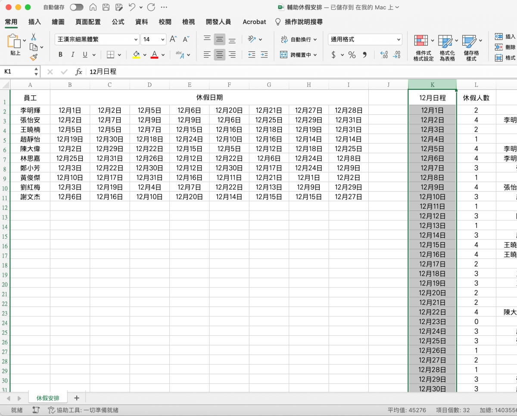Click the Undo arrow icon

tap(132, 7)
